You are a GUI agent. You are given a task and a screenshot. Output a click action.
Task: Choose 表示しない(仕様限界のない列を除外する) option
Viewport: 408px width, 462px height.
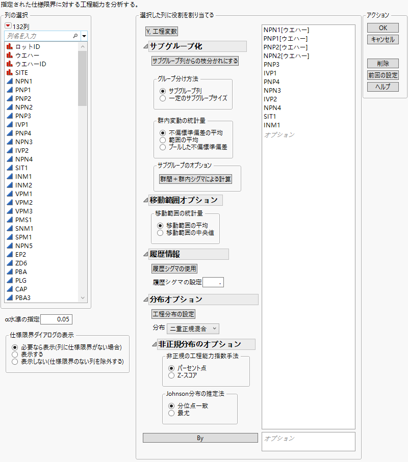click(15, 362)
